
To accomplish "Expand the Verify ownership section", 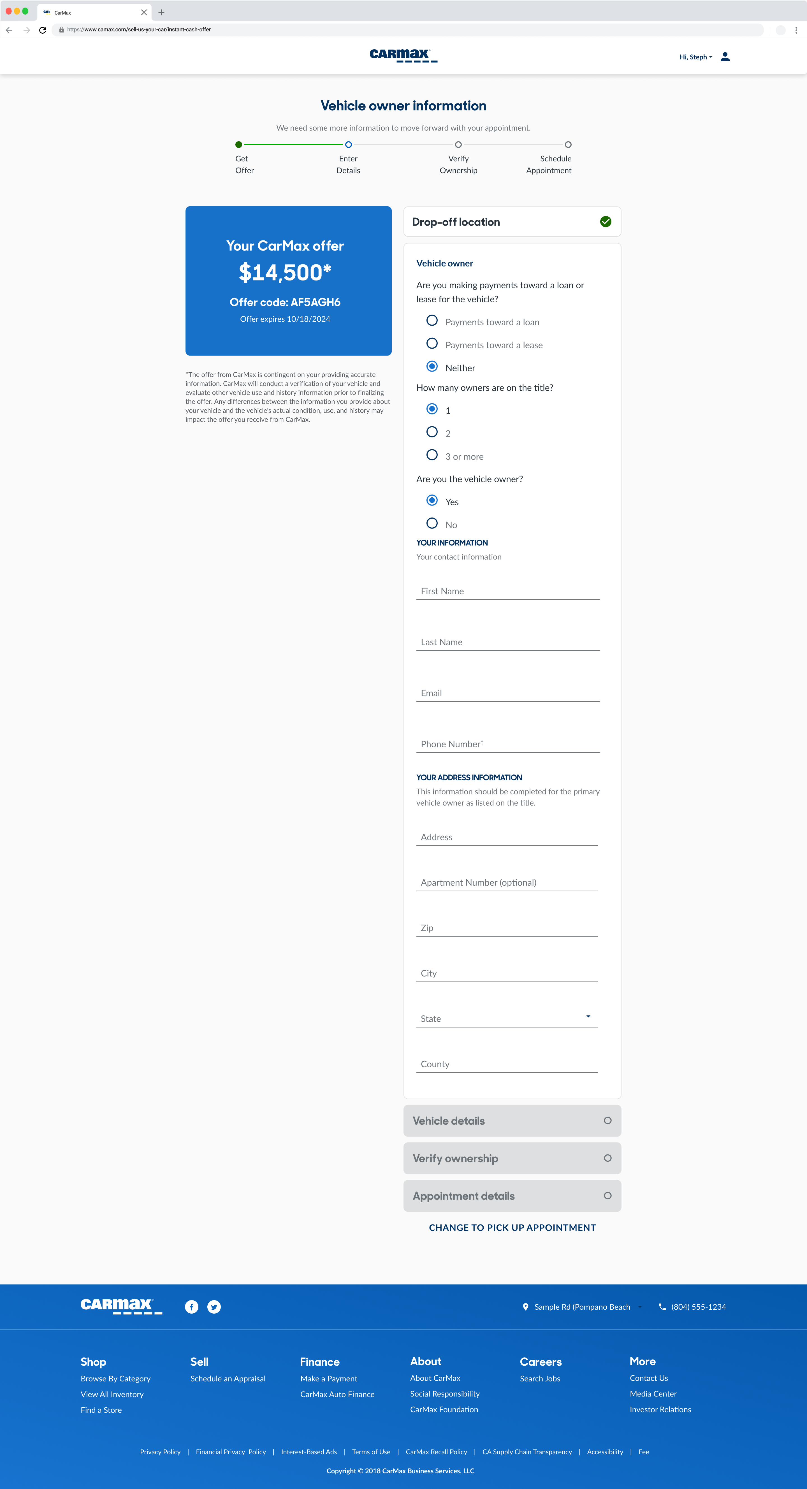I will tap(512, 1158).
